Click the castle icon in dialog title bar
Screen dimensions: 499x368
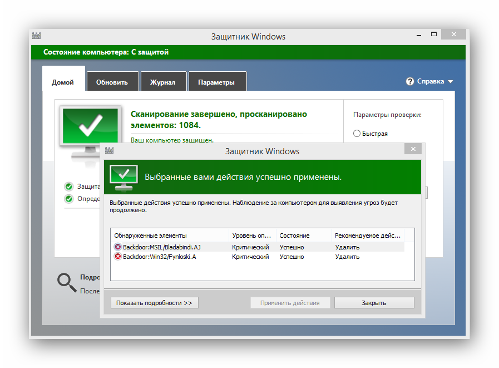(108, 151)
